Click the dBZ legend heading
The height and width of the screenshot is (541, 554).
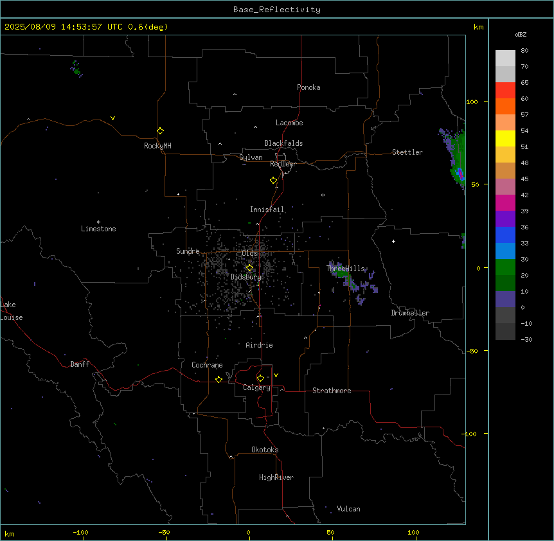[521, 34]
